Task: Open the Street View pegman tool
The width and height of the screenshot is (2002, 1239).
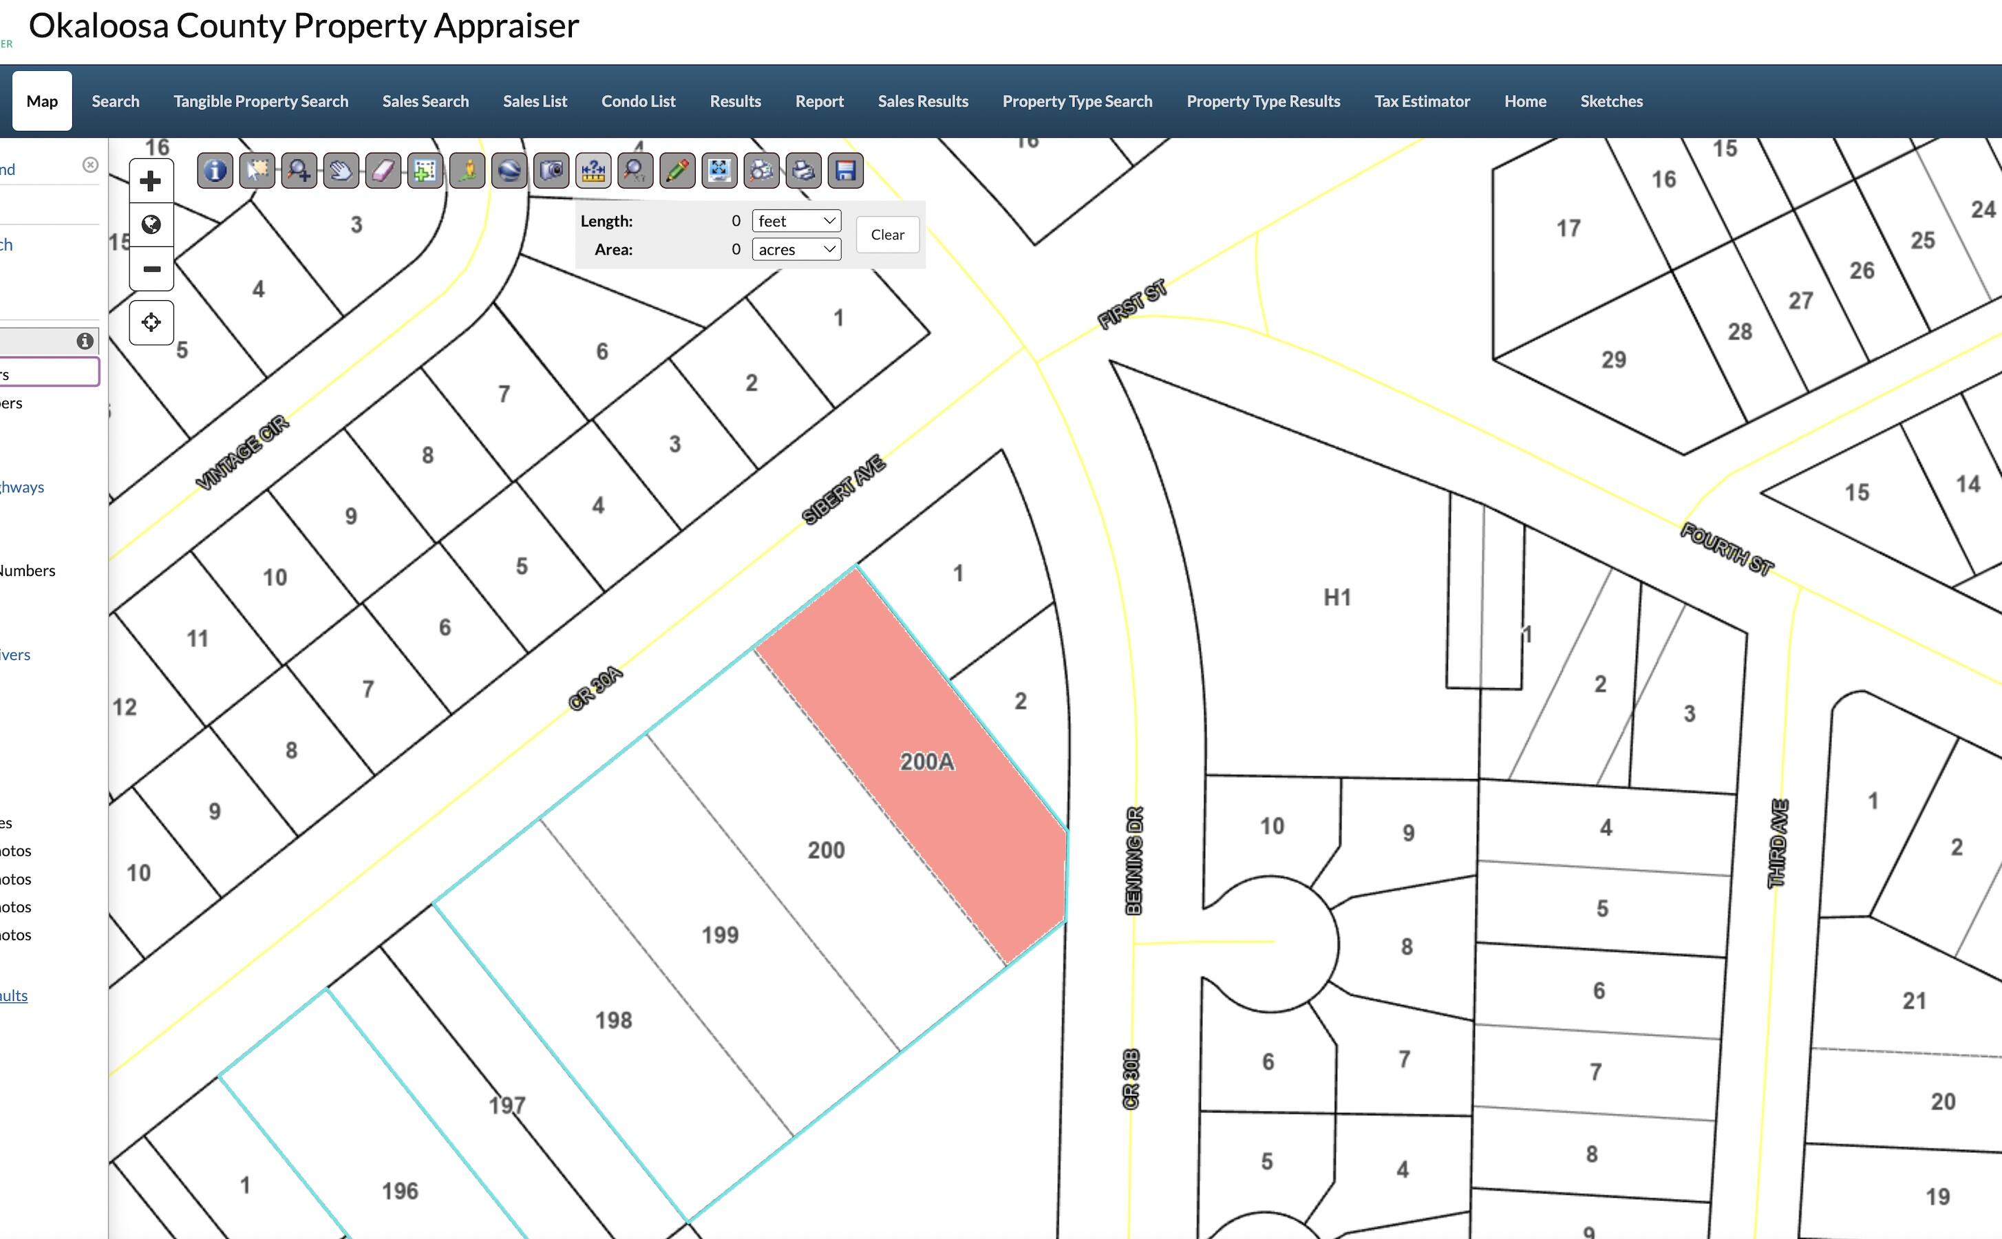Action: 467,171
